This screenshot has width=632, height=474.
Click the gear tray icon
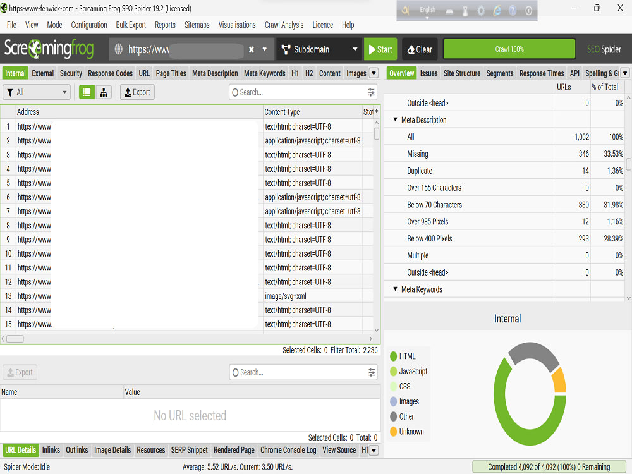(x=481, y=11)
